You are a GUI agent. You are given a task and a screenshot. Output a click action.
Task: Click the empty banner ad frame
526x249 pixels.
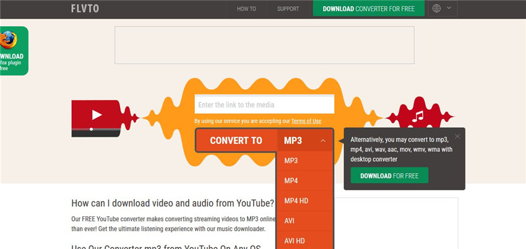264,45
